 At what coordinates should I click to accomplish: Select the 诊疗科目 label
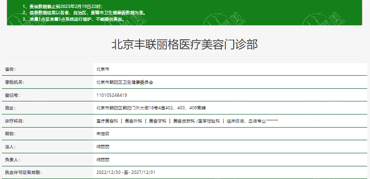15,121
